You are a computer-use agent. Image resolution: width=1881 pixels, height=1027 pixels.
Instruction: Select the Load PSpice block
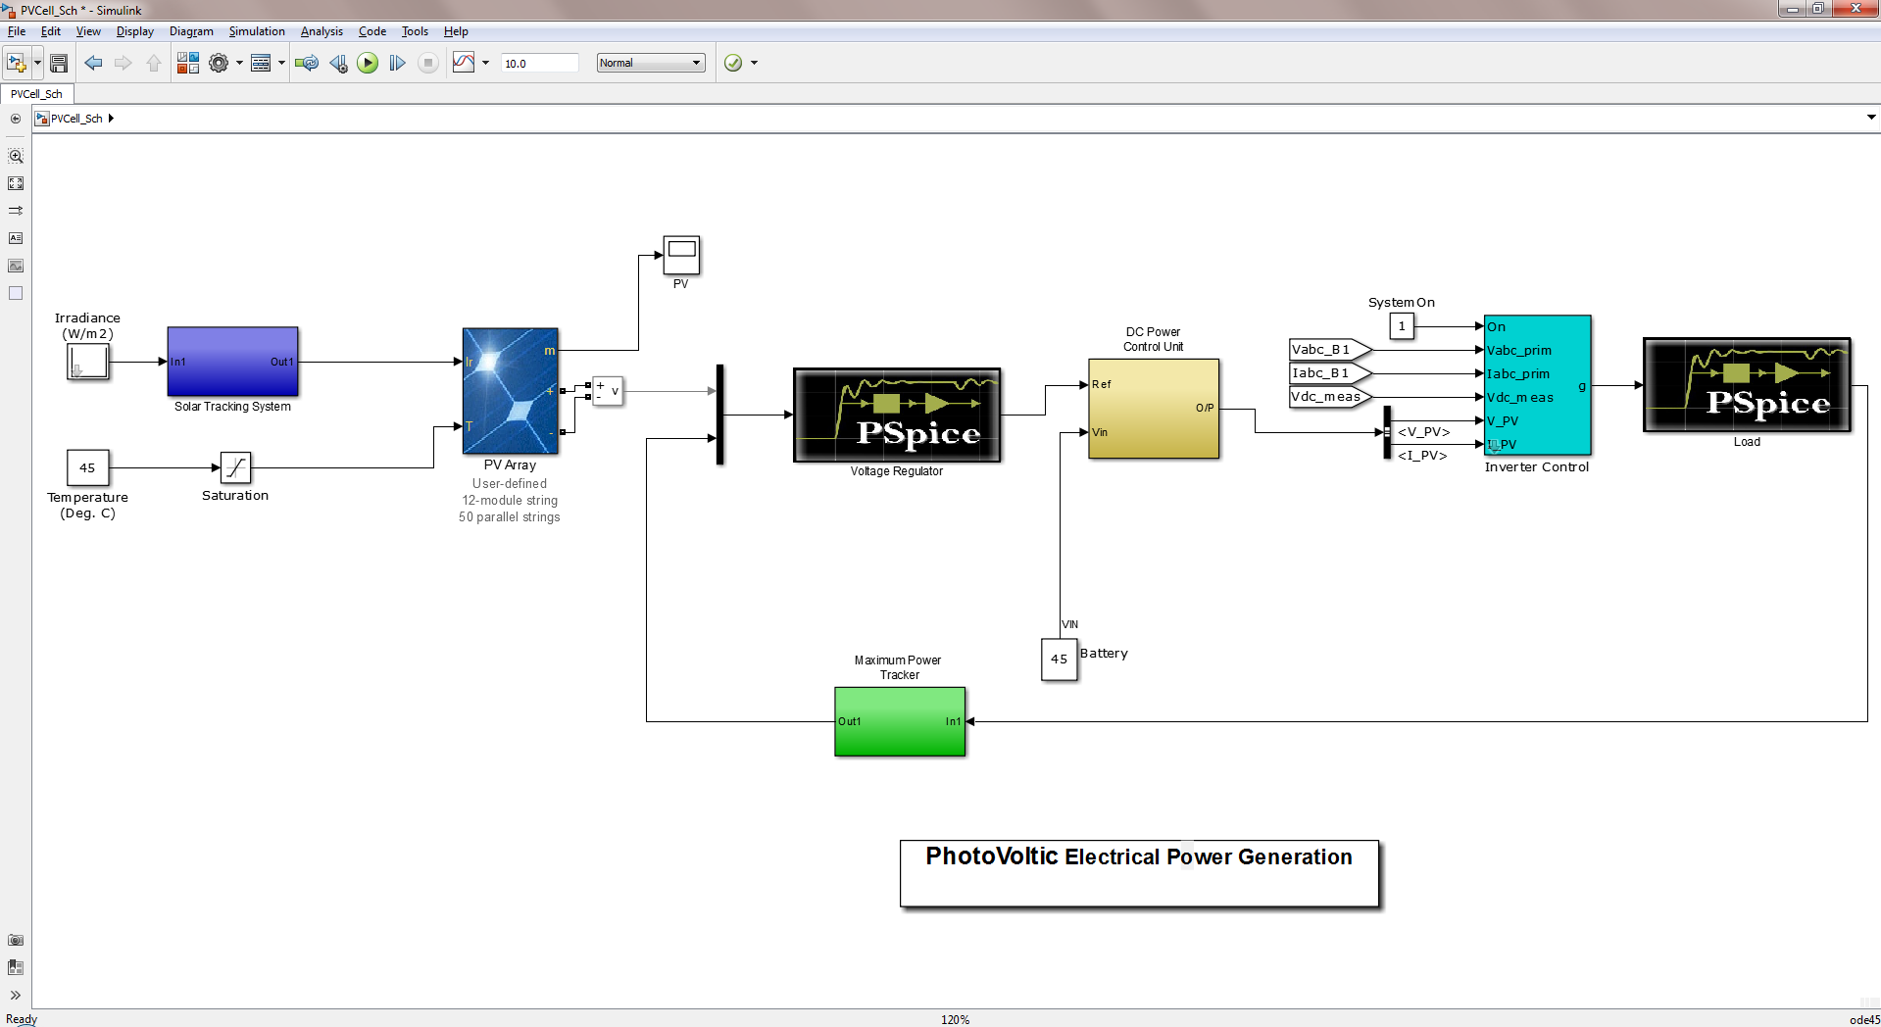[x=1747, y=385]
